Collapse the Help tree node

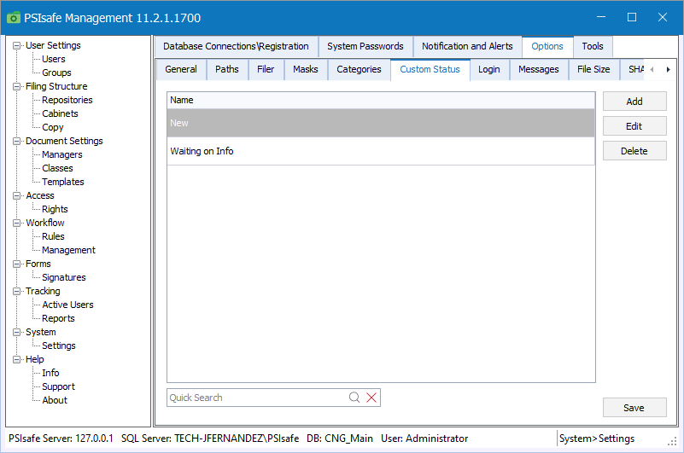(16, 359)
